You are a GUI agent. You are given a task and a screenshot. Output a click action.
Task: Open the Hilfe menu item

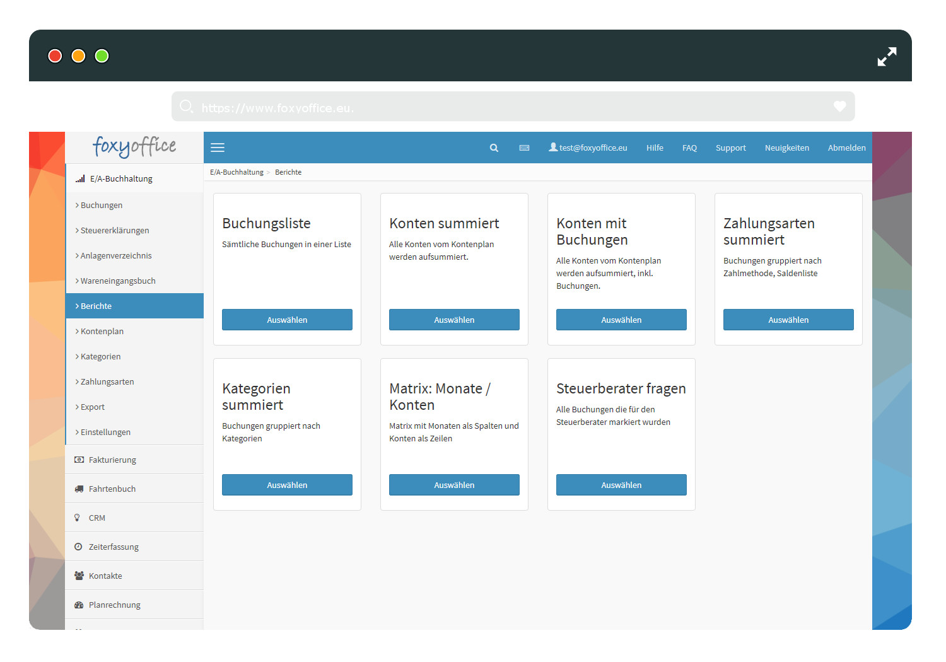[x=654, y=148]
